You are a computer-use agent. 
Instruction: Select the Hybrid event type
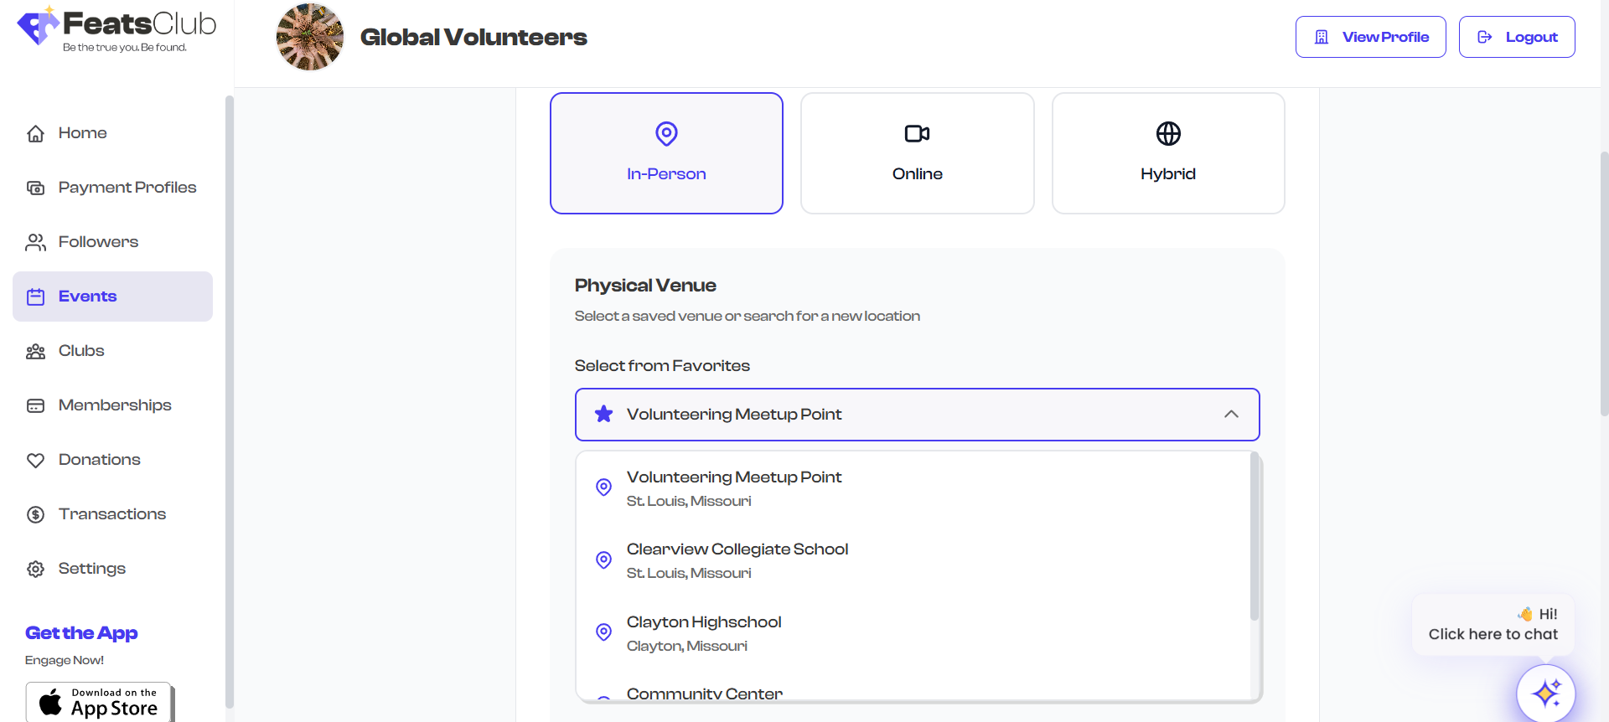click(x=1168, y=153)
